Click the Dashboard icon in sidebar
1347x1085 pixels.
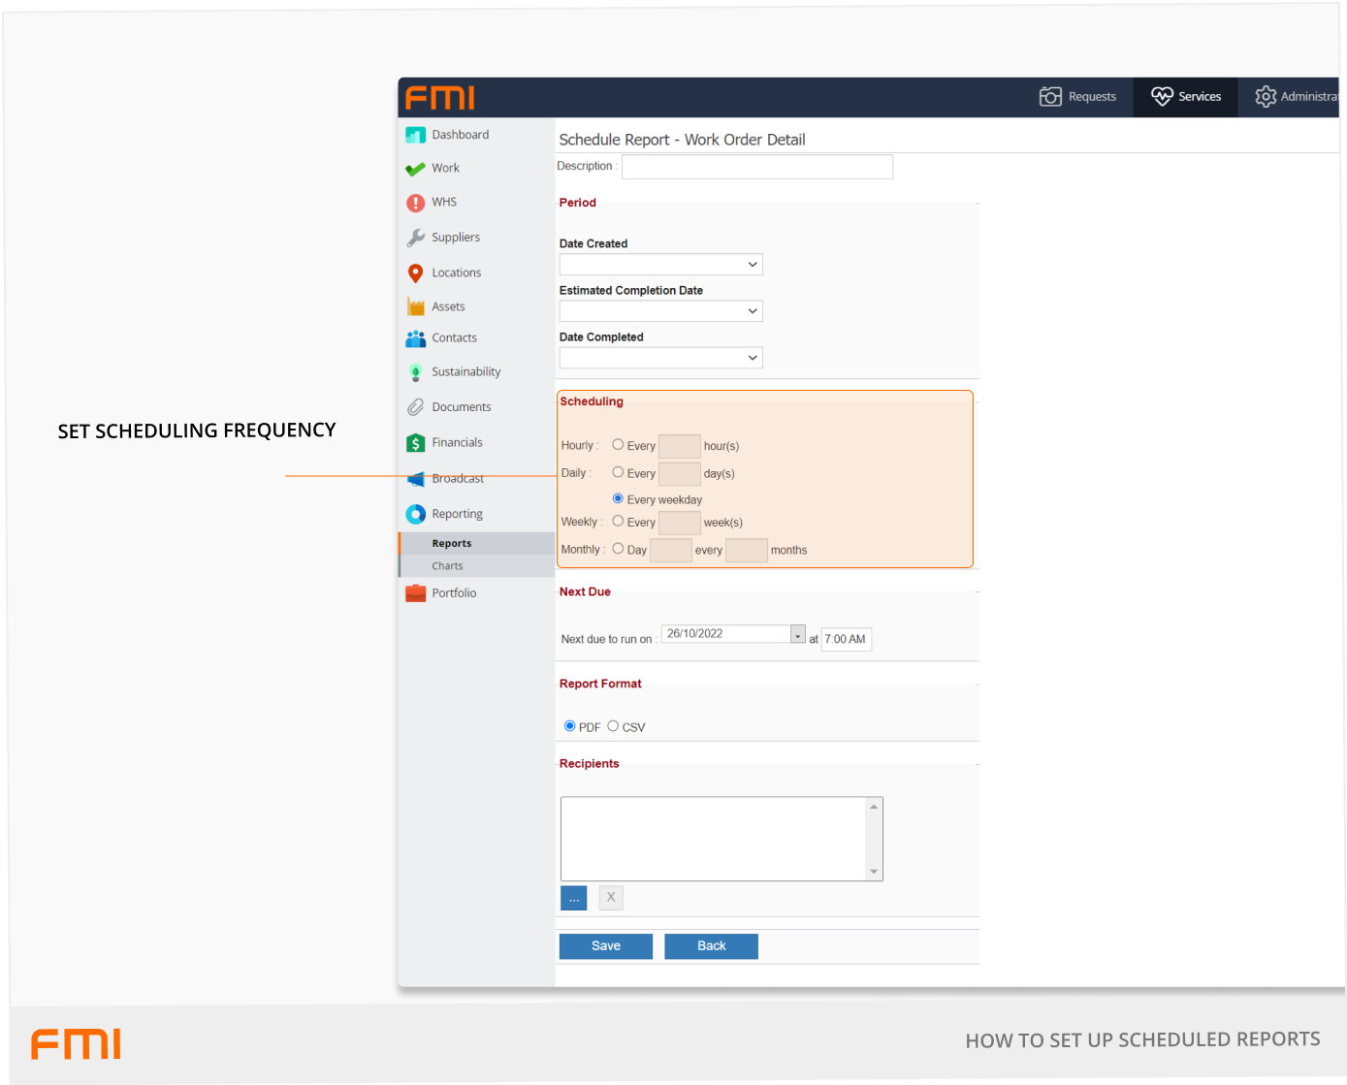click(x=415, y=135)
